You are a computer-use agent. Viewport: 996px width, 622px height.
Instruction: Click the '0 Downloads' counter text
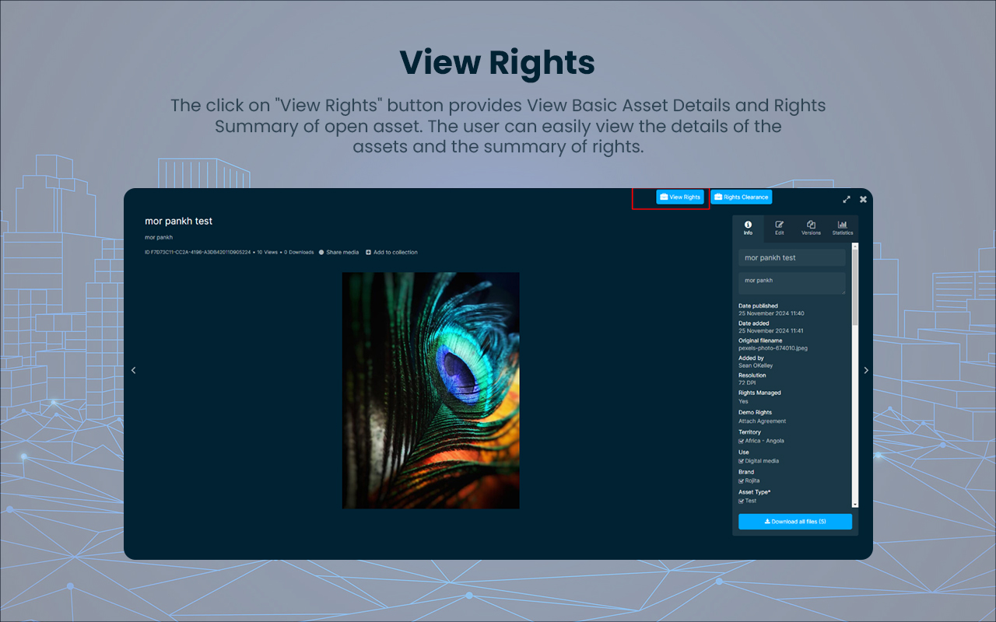[x=299, y=253]
